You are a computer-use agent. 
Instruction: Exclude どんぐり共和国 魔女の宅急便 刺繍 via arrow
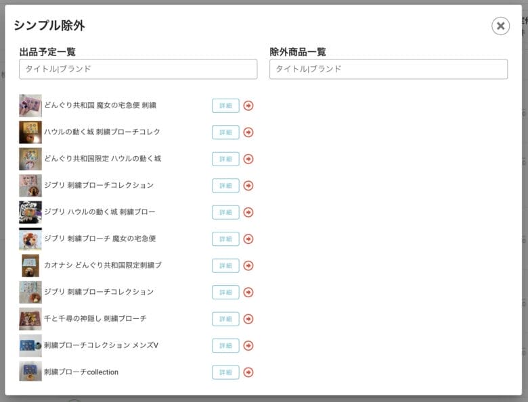248,105
